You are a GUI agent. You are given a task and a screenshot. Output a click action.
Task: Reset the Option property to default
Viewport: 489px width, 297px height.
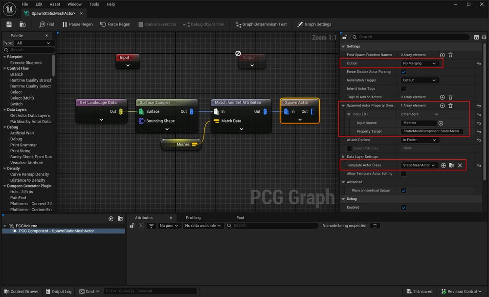pos(479,64)
